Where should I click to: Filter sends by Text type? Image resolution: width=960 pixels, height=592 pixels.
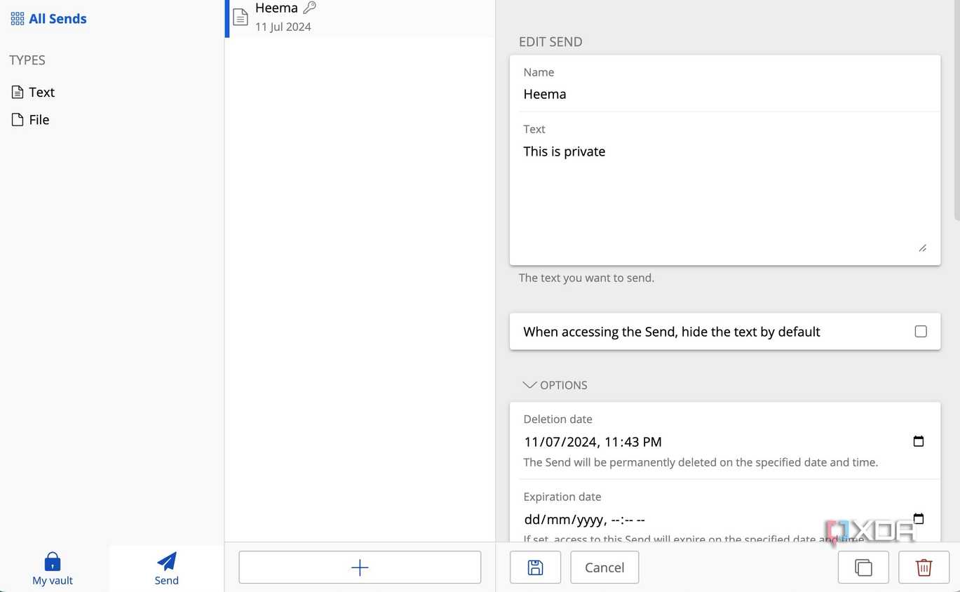point(33,92)
